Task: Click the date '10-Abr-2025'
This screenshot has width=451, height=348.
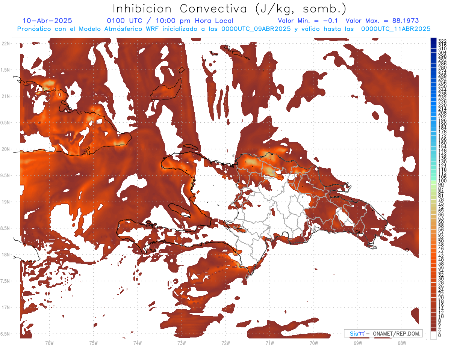Action: tap(47, 21)
